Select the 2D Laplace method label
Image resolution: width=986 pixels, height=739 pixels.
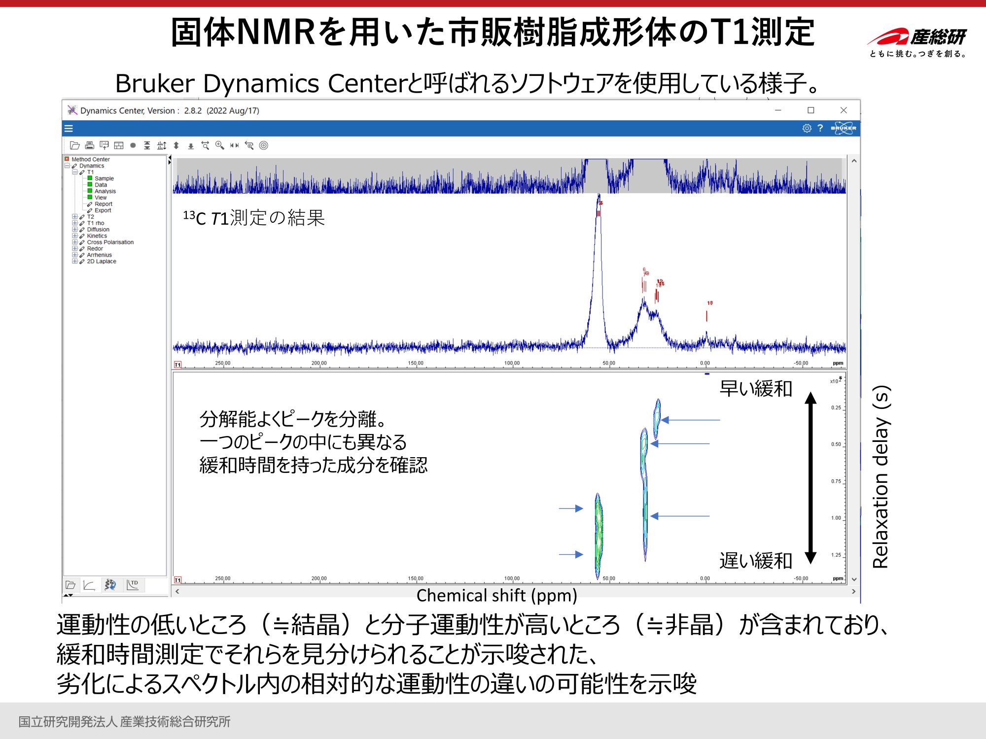pos(102,262)
